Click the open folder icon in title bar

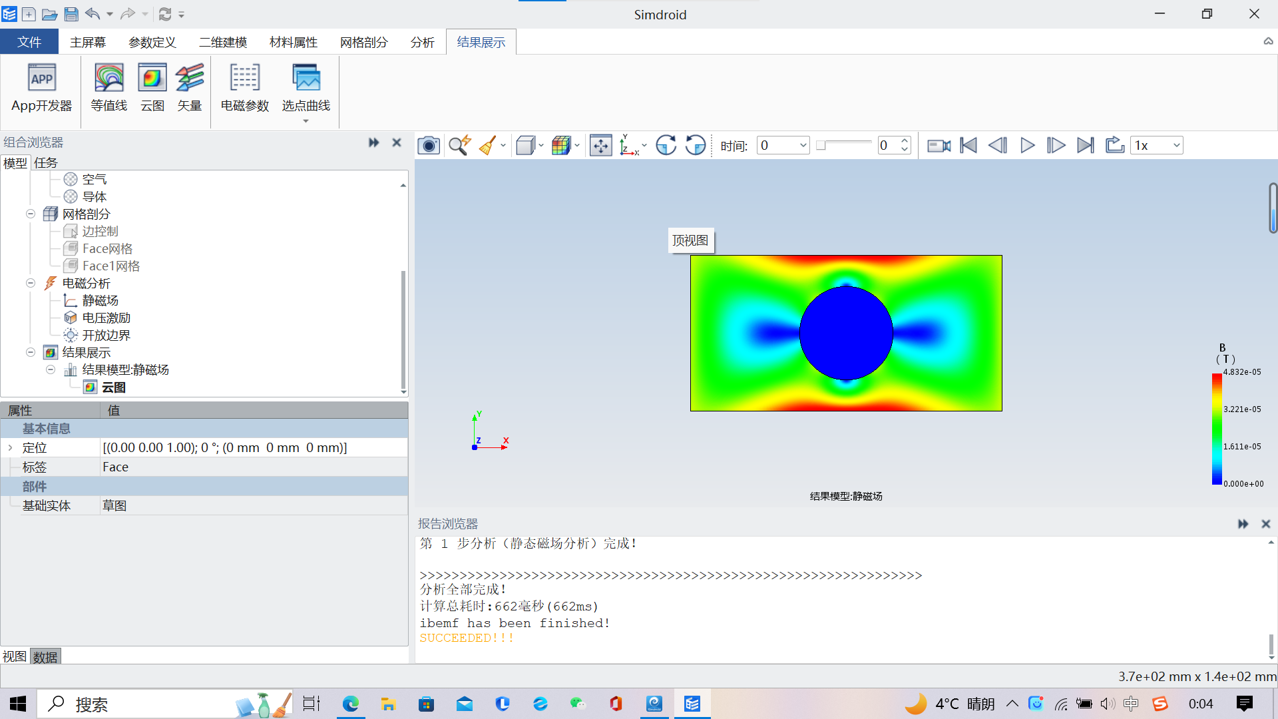coord(50,14)
